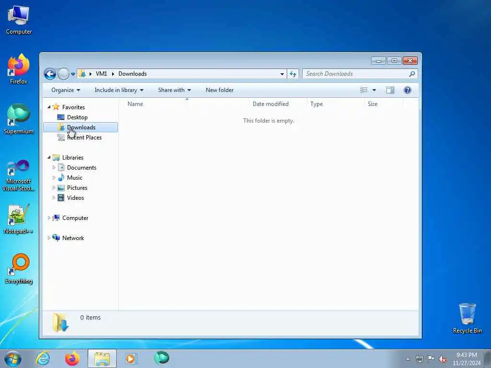The height and width of the screenshot is (368, 491).
Task: Click the folder icon in address bar
Action: point(82,74)
